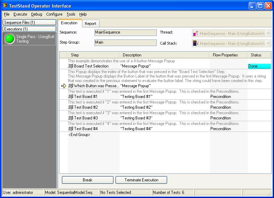Image resolution: width=274 pixels, height=198 pixels.
Task: Click Precondition for Test Board #3
Action: [x=220, y=118]
